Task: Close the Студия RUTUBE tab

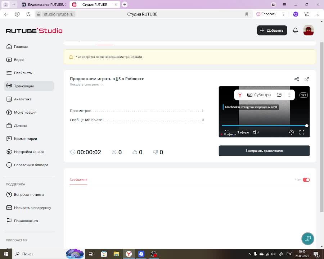Action: click(116, 4)
